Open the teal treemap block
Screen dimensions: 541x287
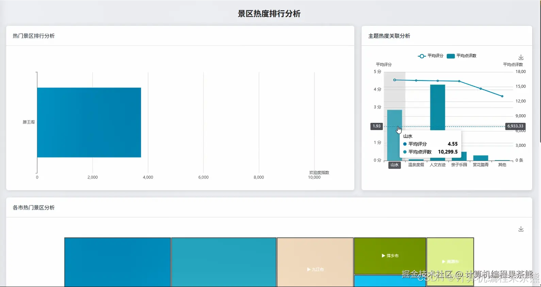coord(224,262)
